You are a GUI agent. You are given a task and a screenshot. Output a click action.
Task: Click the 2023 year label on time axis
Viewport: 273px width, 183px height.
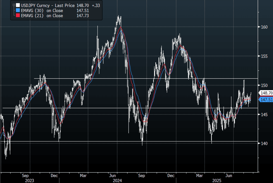point(30,180)
